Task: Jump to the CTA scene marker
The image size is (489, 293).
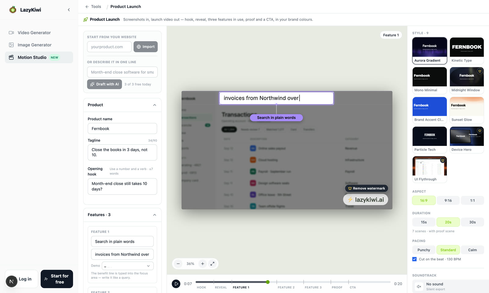Action: point(353,288)
